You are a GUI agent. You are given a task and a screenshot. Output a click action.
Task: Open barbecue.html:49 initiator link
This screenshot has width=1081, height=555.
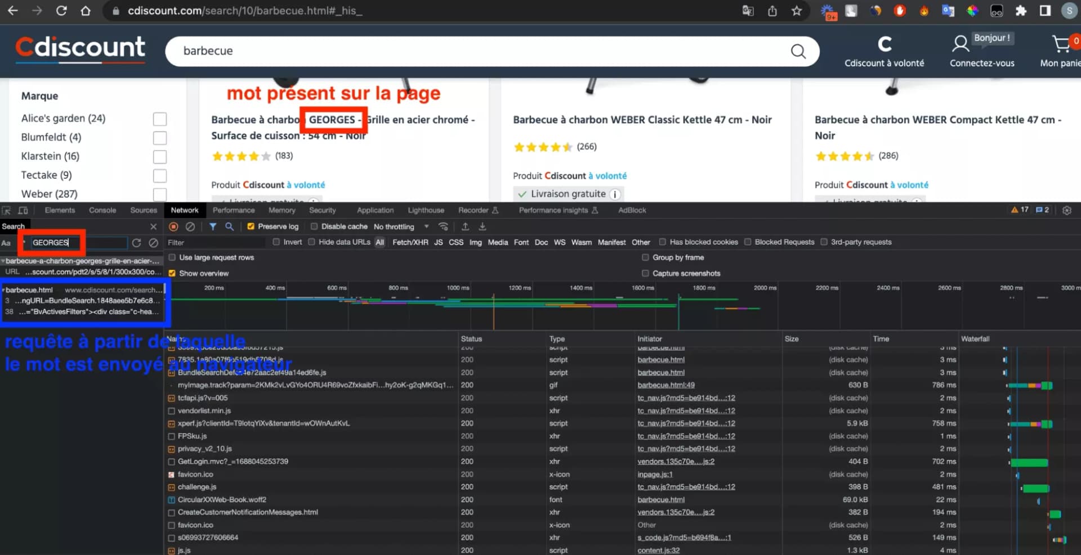(x=665, y=385)
